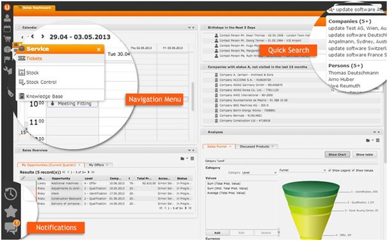388x241 pixels.
Task: Click the Stock Control icon
Action: pos(22,82)
